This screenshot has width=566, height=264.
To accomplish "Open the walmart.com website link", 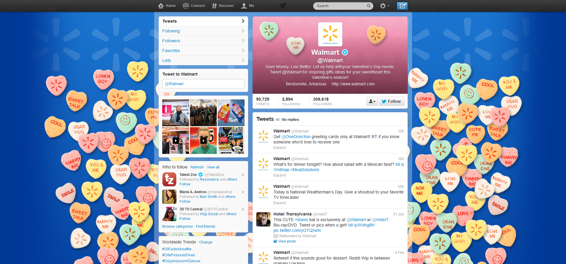I will [353, 84].
